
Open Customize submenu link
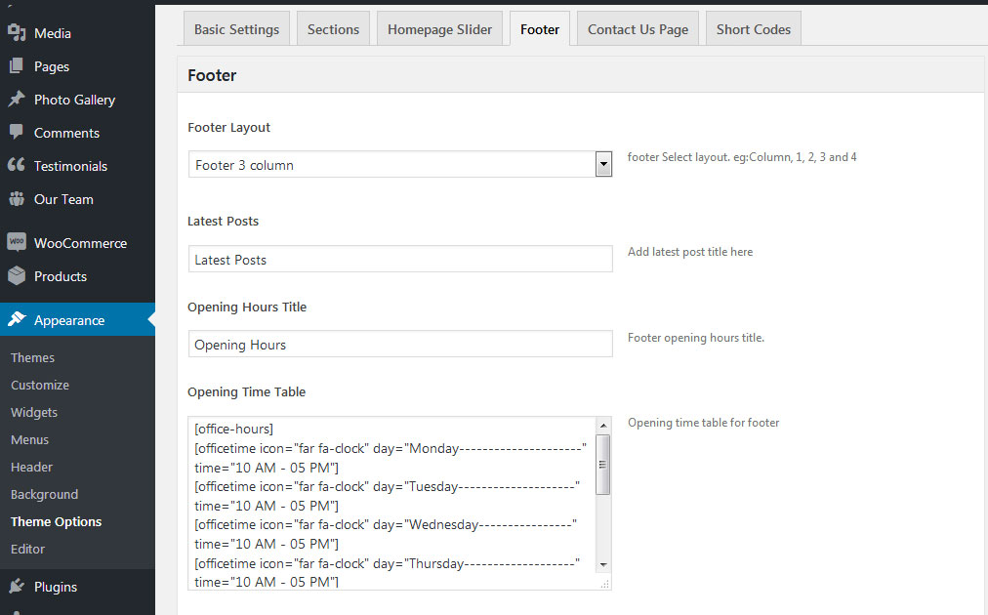point(40,385)
